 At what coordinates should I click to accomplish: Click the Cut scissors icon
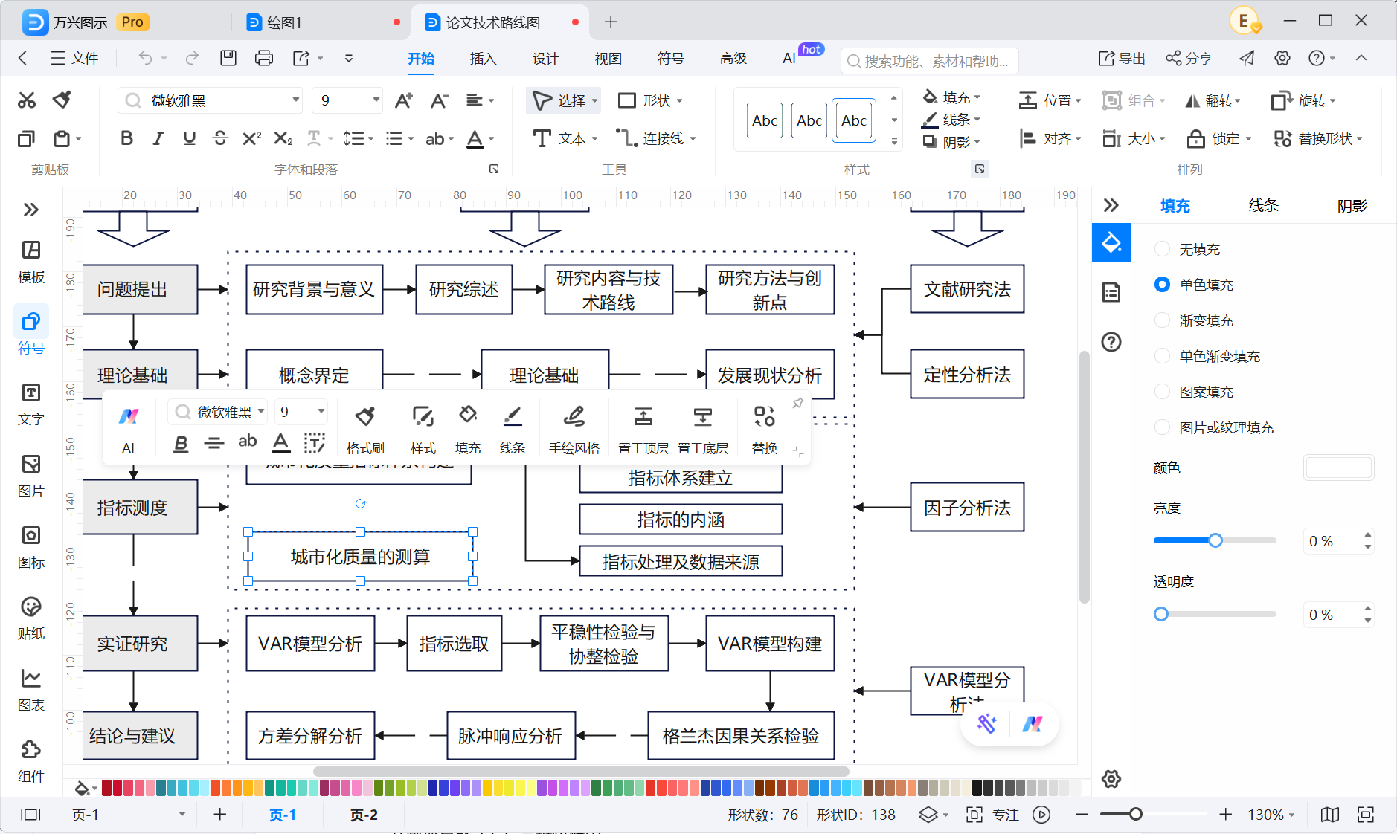coord(27,100)
